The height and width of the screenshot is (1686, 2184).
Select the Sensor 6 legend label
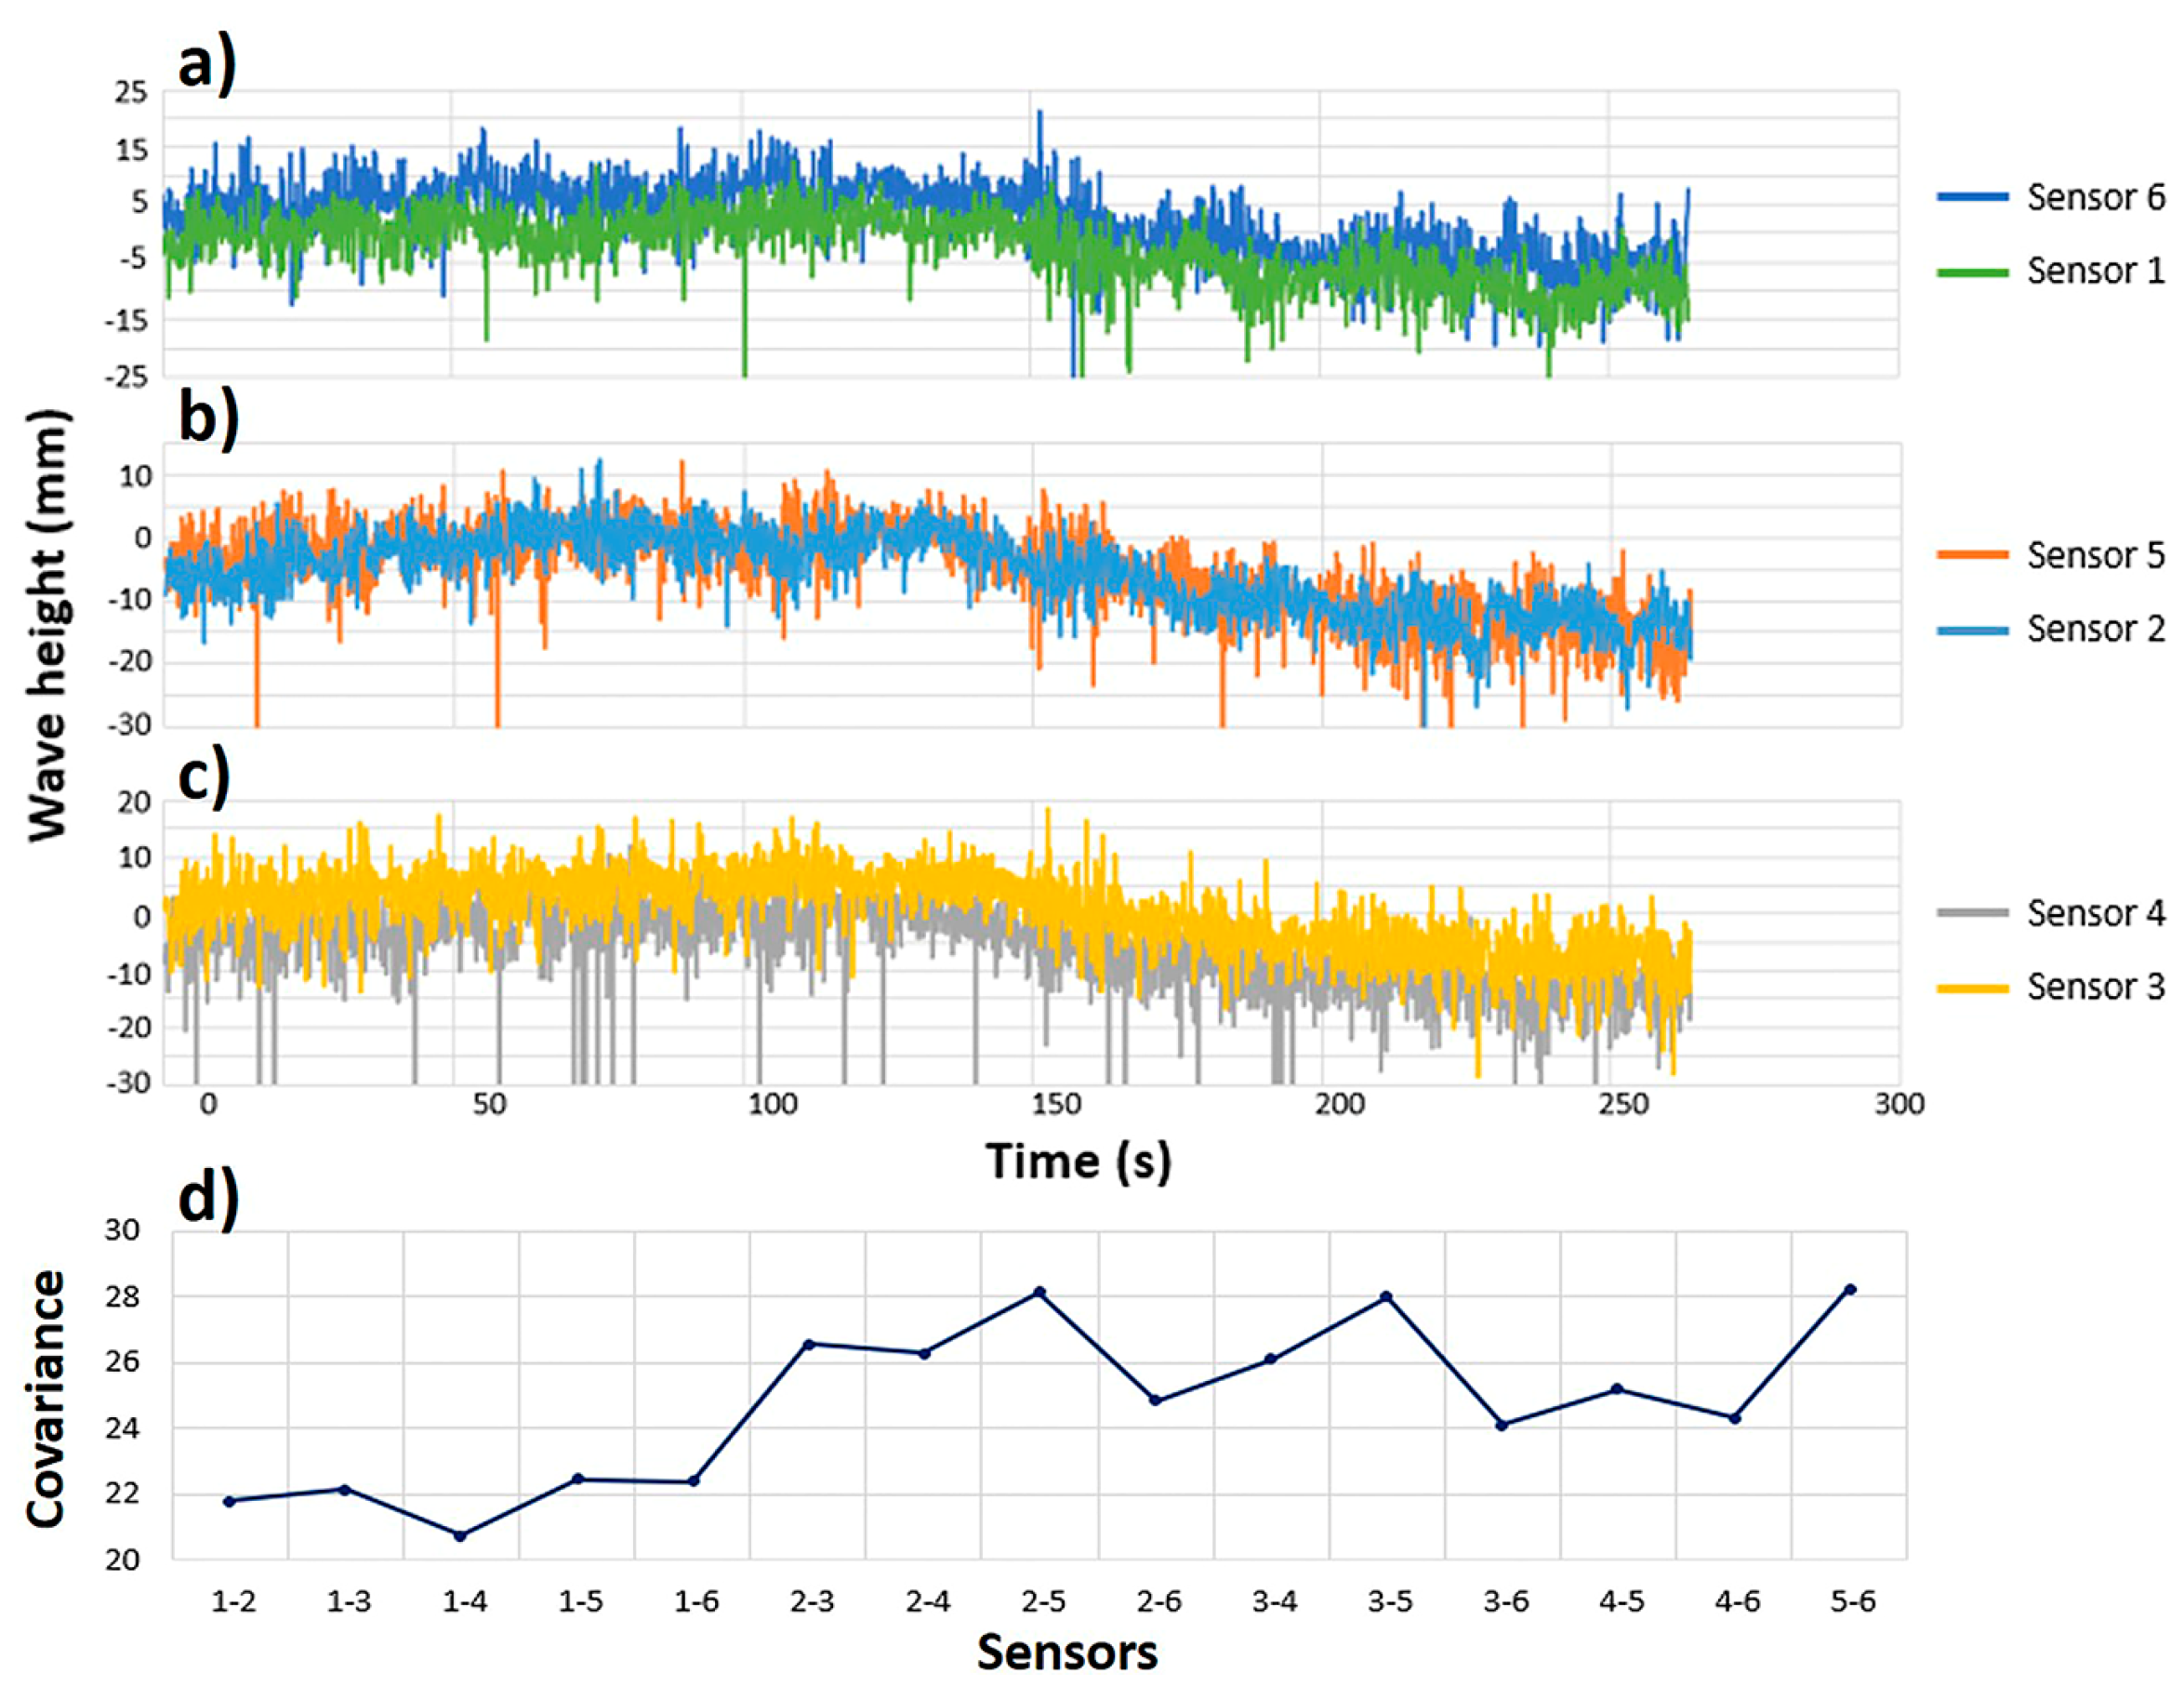pyautogui.click(x=2095, y=197)
